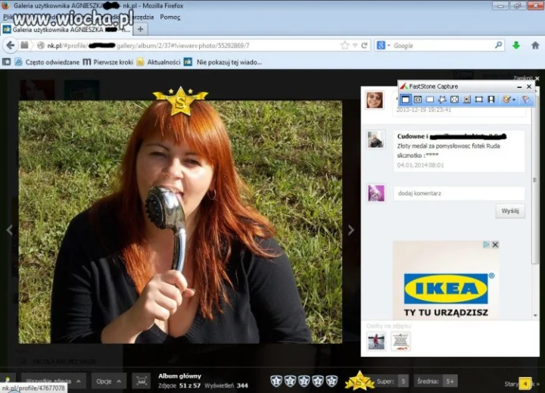Give the photo rating shield 5
This screenshot has width=545, height=393.
click(x=332, y=381)
